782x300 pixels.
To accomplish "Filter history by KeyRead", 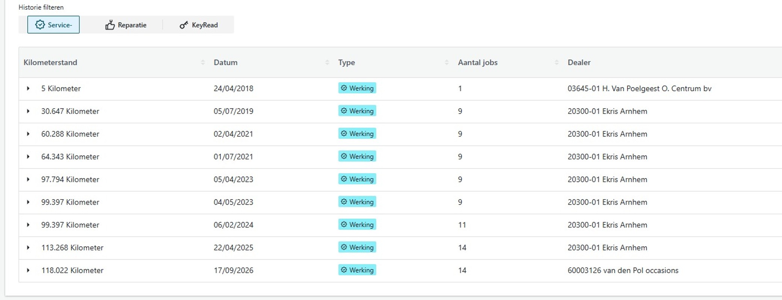I will [199, 25].
